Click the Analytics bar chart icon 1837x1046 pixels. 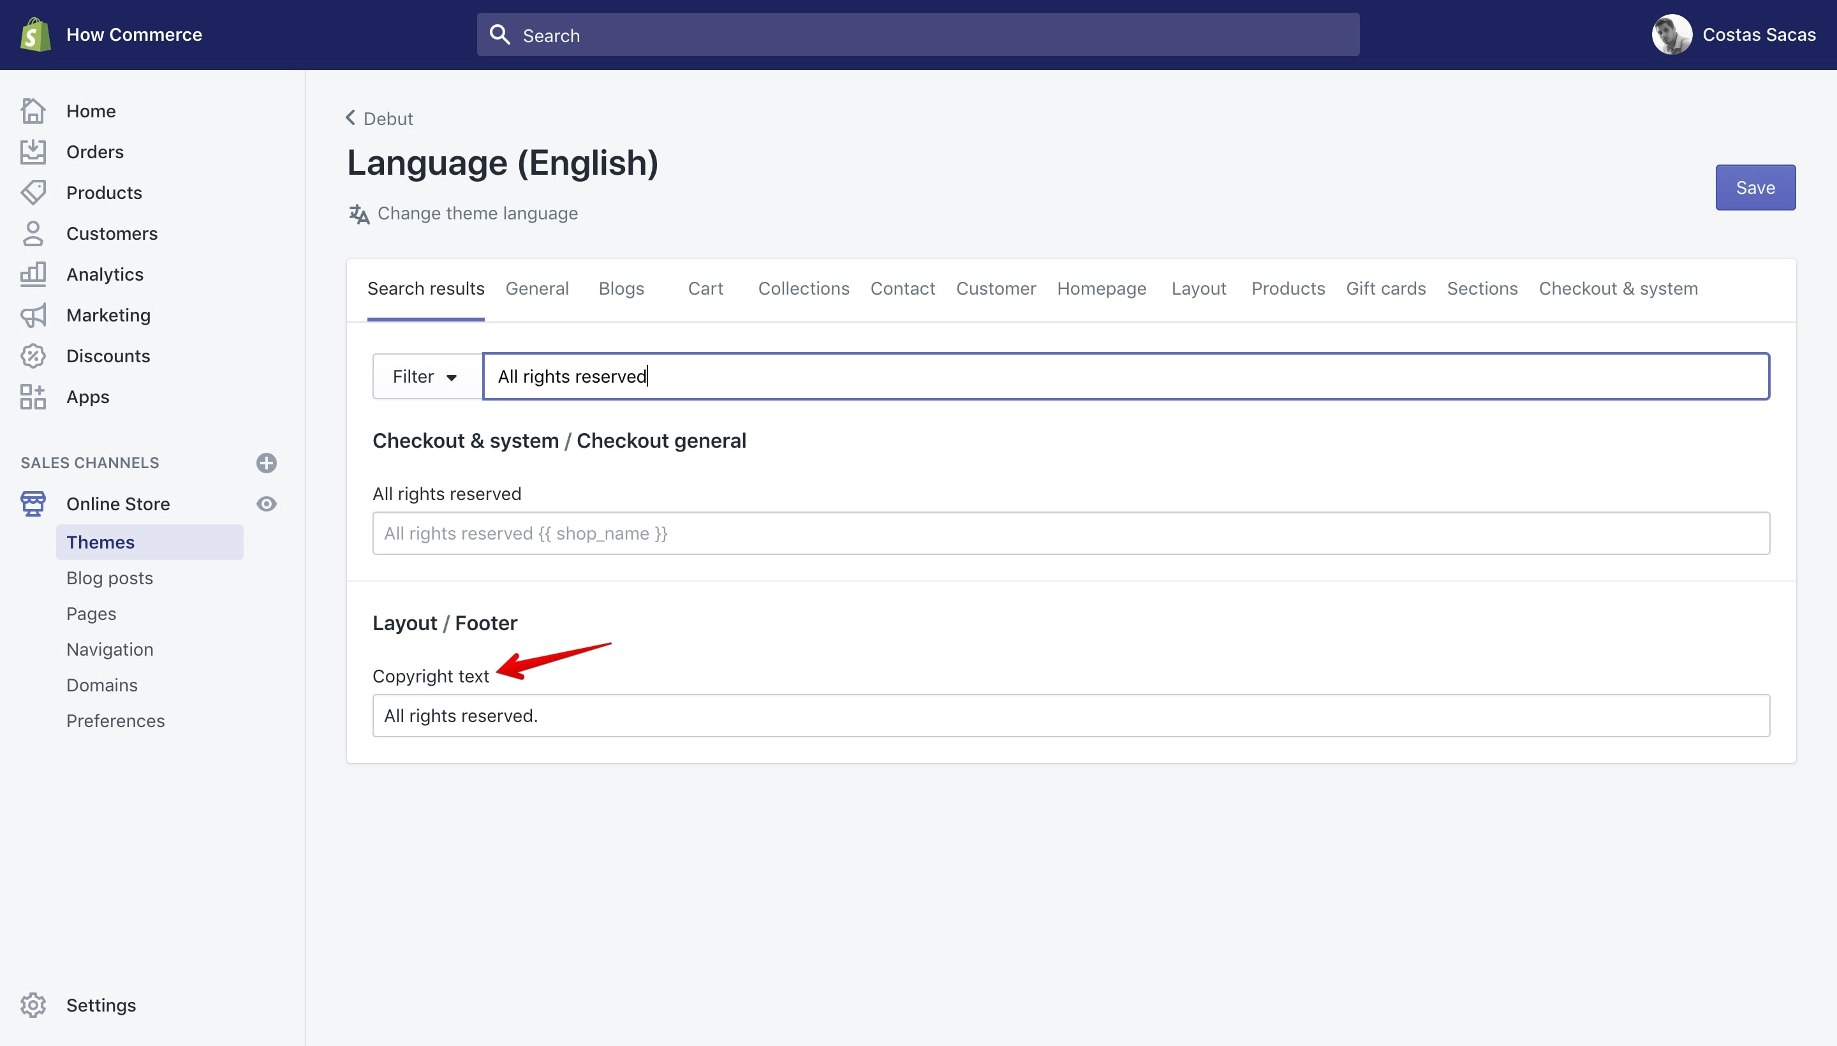[33, 274]
